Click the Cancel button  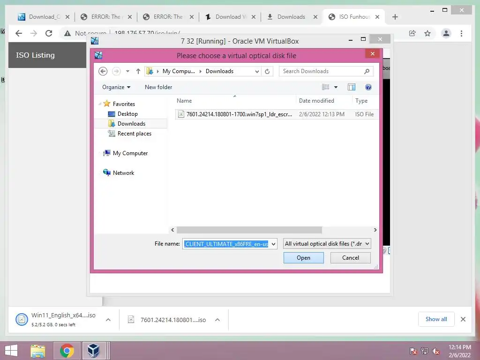coord(351,258)
